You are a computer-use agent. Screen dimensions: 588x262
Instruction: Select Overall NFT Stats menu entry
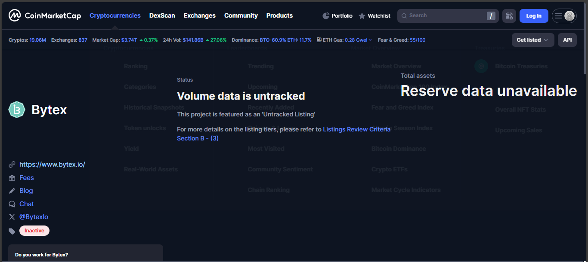(x=520, y=110)
